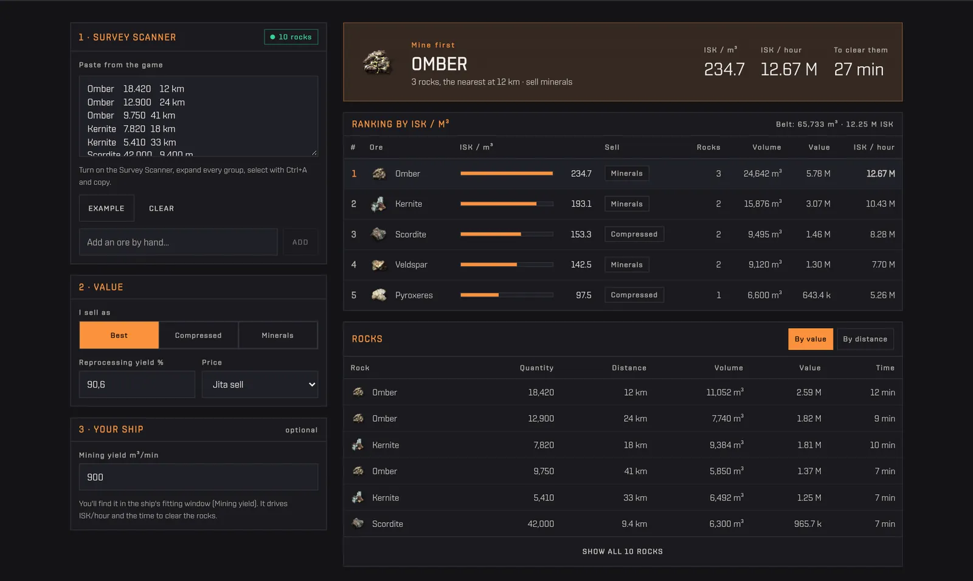Select the Compressed sell-as option
Screen dimensions: 973x581
pos(198,335)
